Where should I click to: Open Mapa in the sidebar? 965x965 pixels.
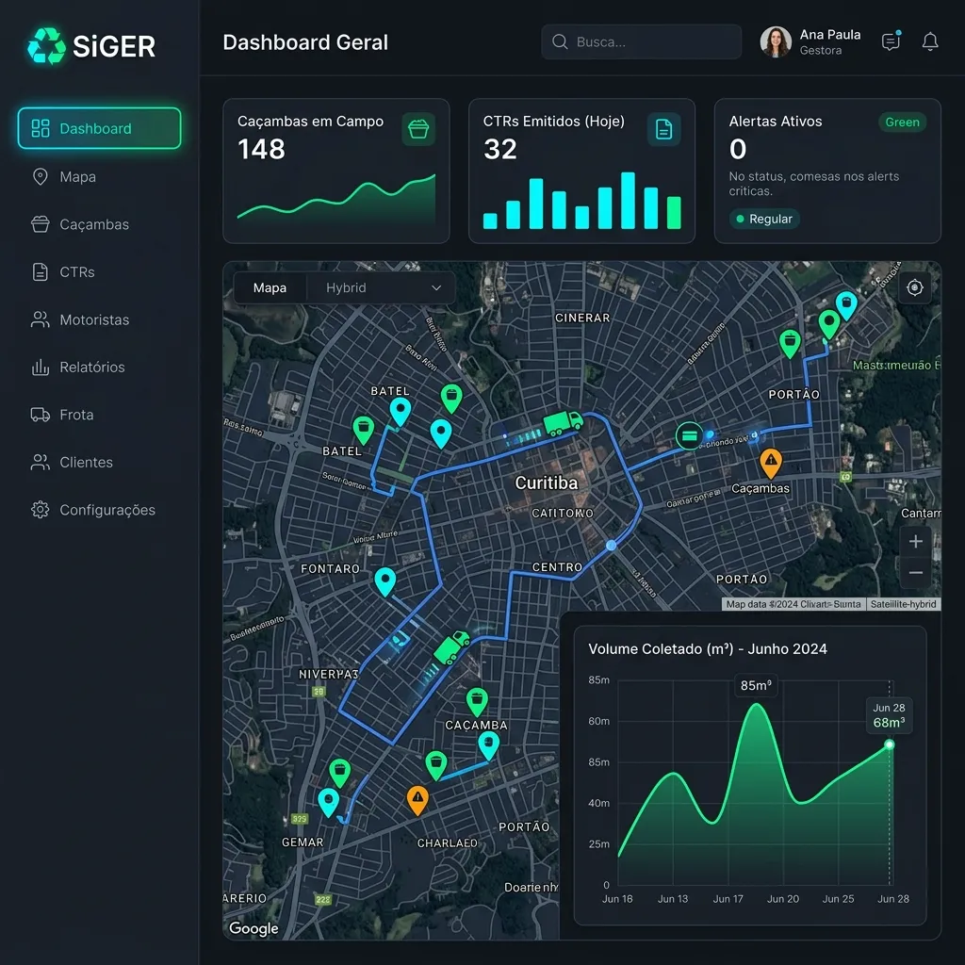tap(77, 176)
